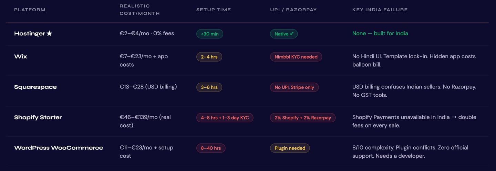
Task: Click the yellow 'Plugin needed' badge
Action: pos(290,148)
